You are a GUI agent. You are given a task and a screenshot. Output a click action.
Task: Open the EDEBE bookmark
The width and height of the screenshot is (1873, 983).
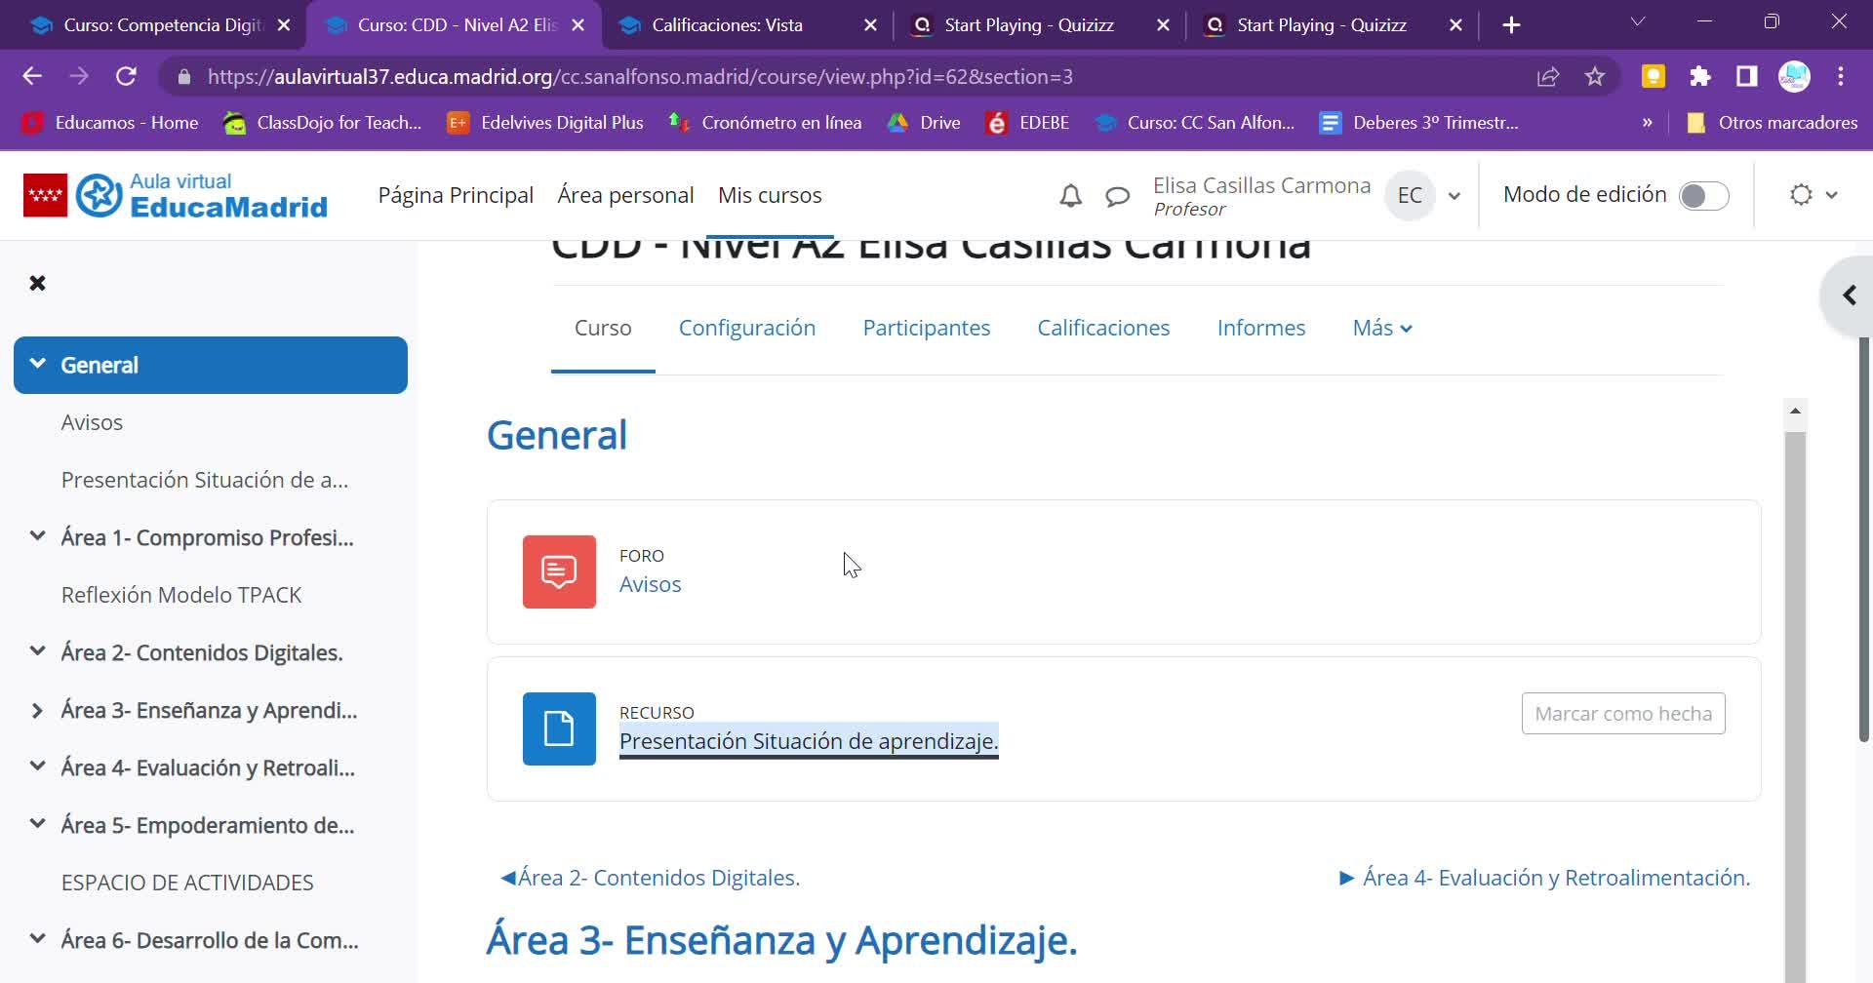click(x=1027, y=123)
